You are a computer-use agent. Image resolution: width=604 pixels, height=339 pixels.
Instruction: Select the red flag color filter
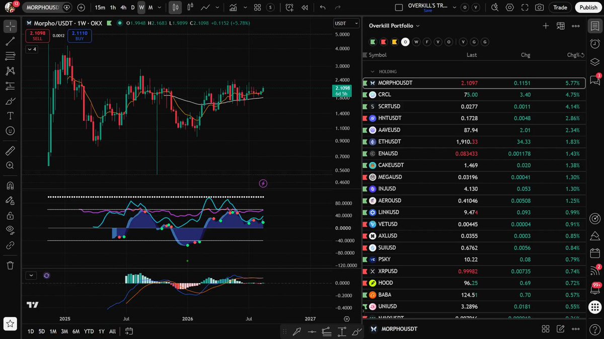coord(384,42)
